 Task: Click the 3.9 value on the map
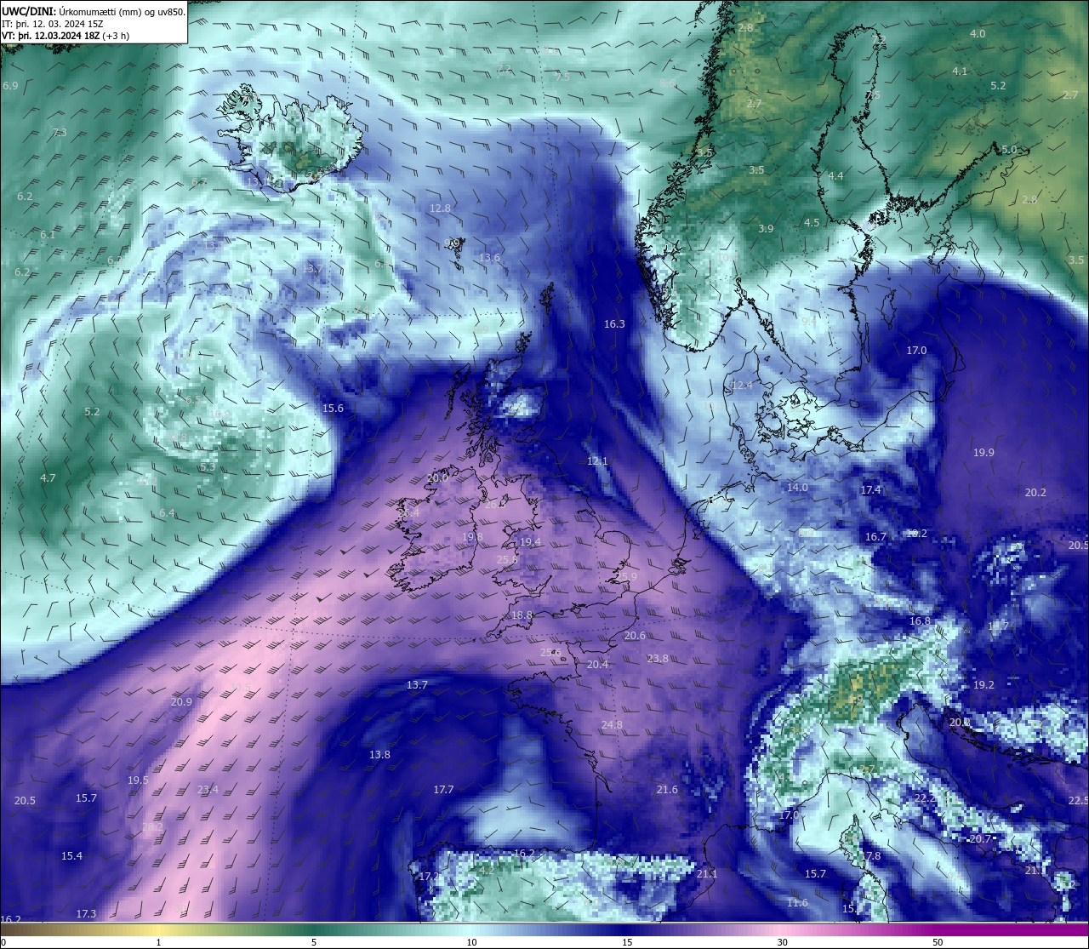(x=766, y=229)
